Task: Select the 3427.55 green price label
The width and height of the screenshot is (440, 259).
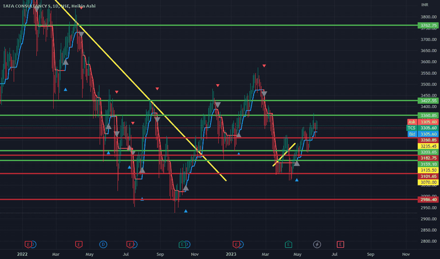Action: [x=428, y=100]
